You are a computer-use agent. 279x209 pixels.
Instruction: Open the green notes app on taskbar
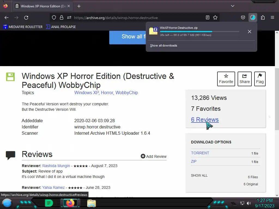point(49,203)
